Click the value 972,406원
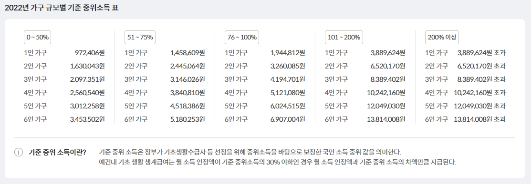The height and width of the screenshot is (184, 531). coord(90,53)
